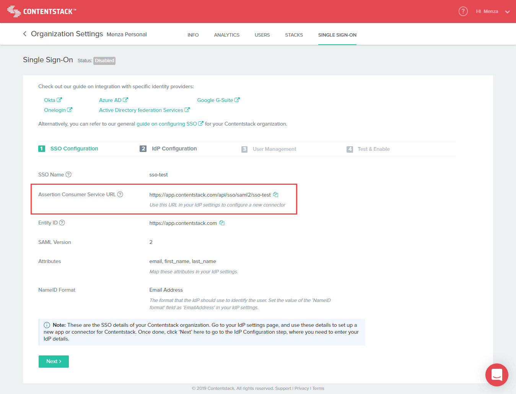The width and height of the screenshot is (516, 394).
Task: Select the SINGLE SIGN-ON tab
Action: pyautogui.click(x=337, y=35)
